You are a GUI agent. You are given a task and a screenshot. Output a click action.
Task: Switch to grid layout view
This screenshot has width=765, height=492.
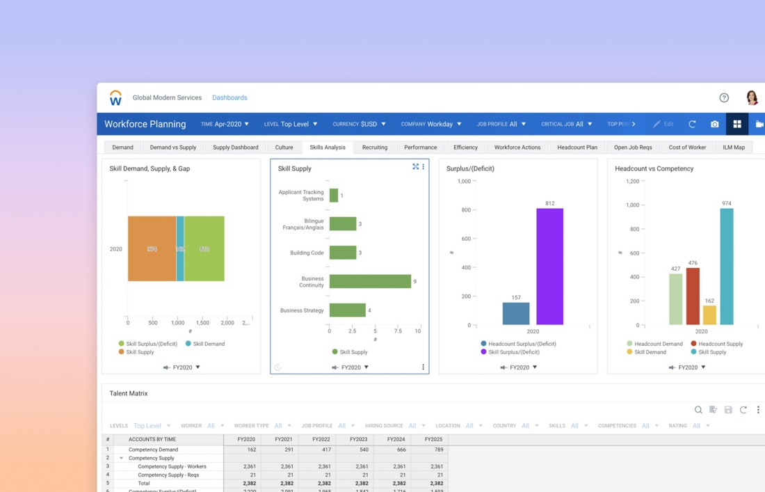tap(737, 124)
